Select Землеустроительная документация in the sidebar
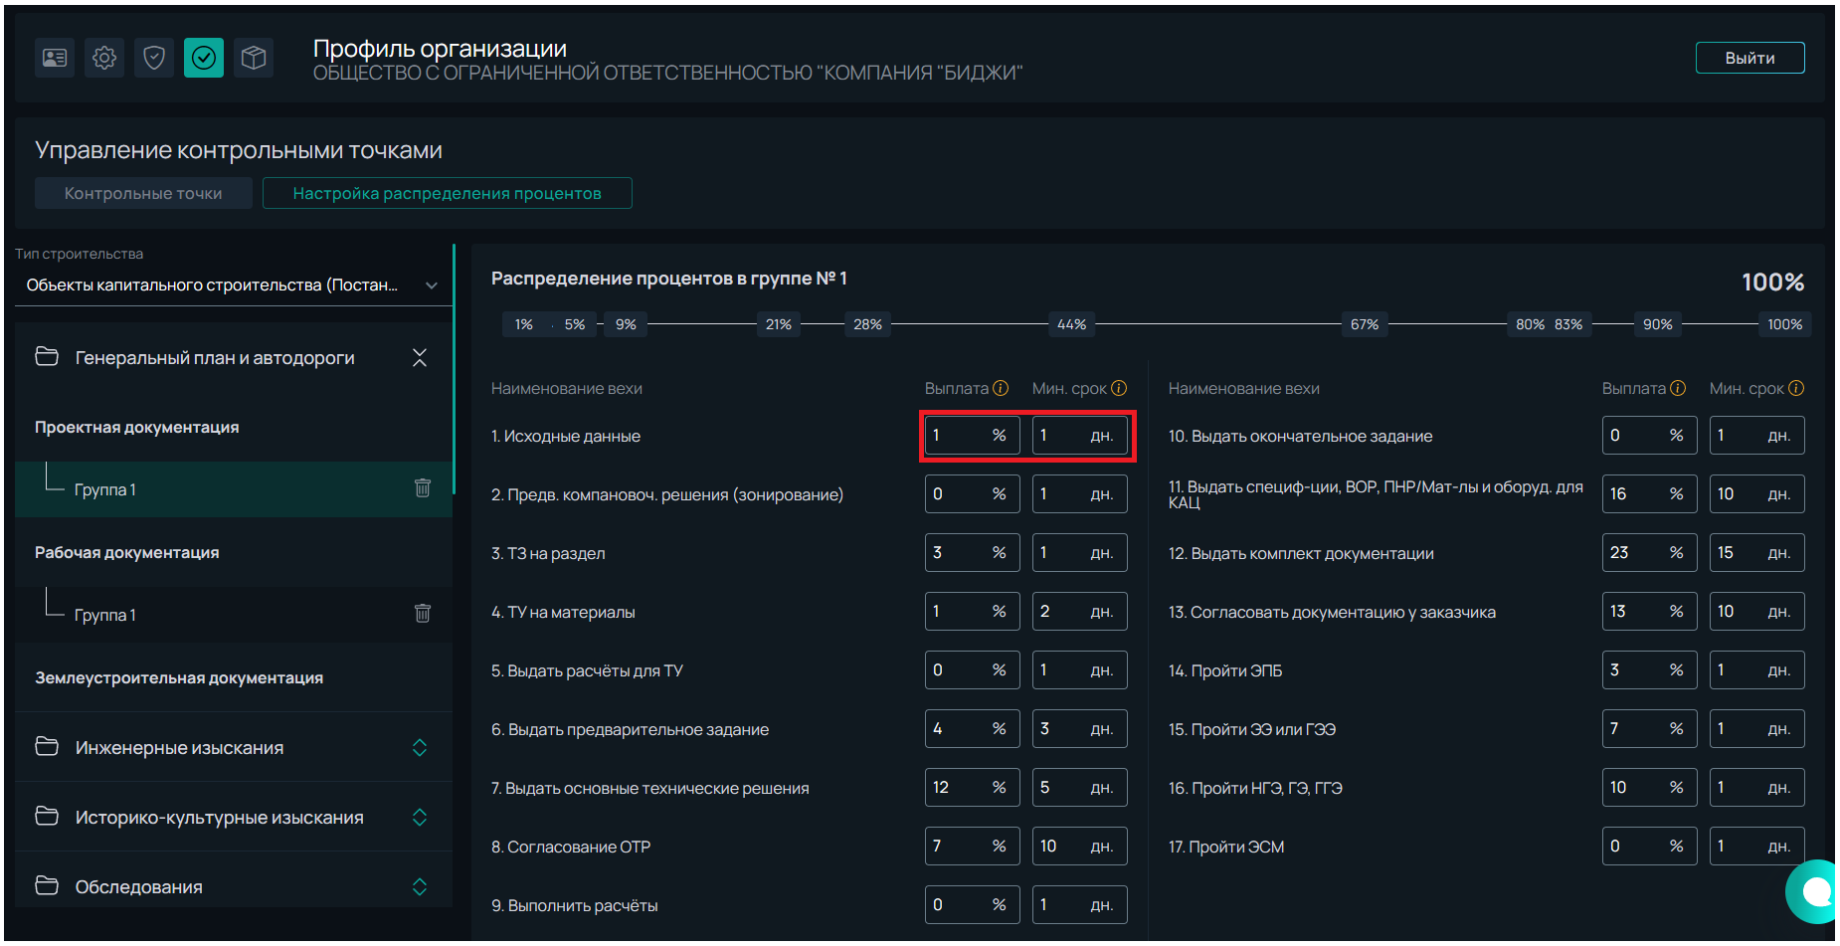Screen dimensions: 1840x946 [x=179, y=677]
